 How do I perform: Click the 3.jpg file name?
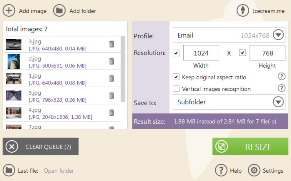tap(35, 41)
